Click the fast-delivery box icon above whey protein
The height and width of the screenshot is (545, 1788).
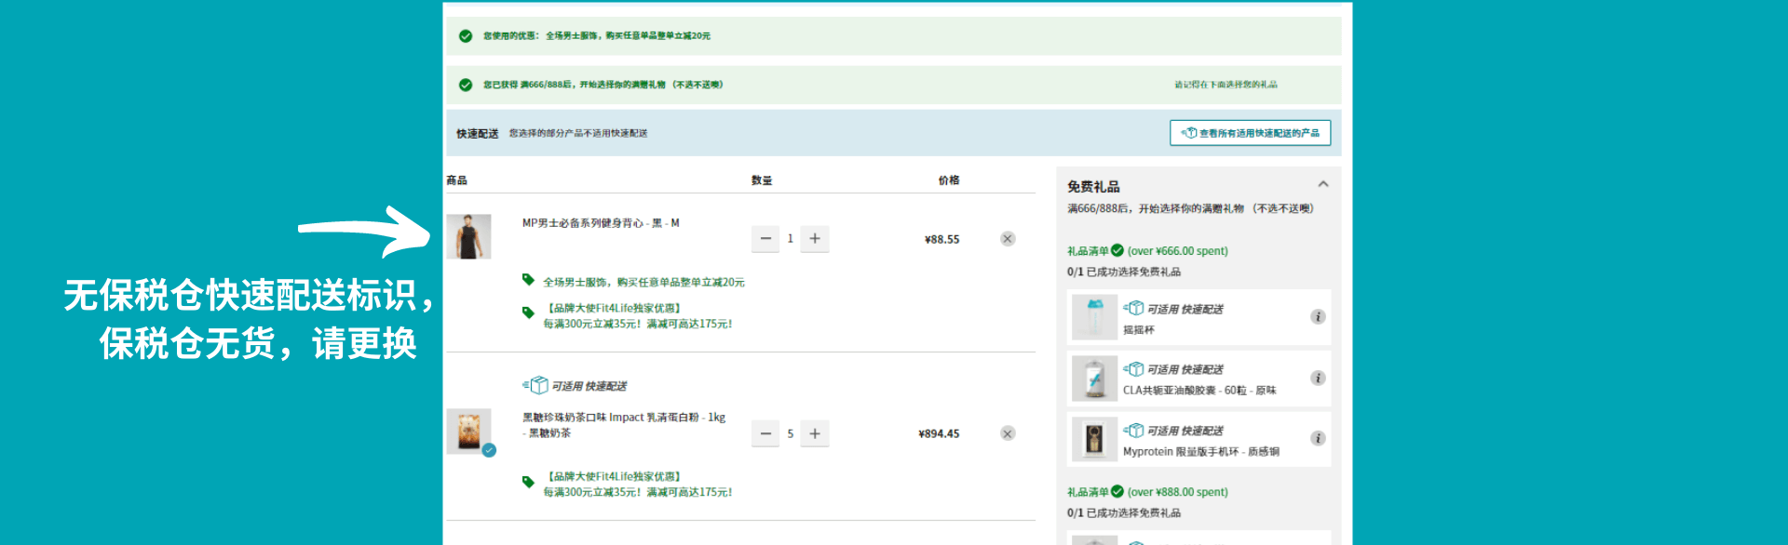537,385
